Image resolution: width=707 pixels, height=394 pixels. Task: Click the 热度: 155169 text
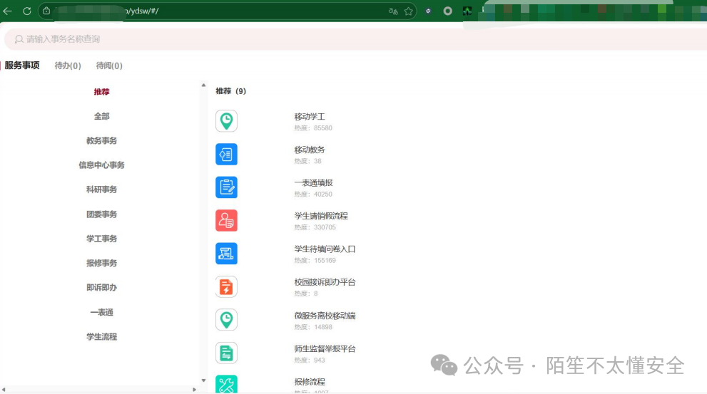[x=315, y=260]
